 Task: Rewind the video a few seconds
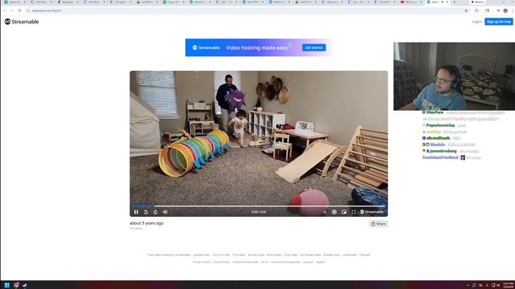click(x=146, y=212)
